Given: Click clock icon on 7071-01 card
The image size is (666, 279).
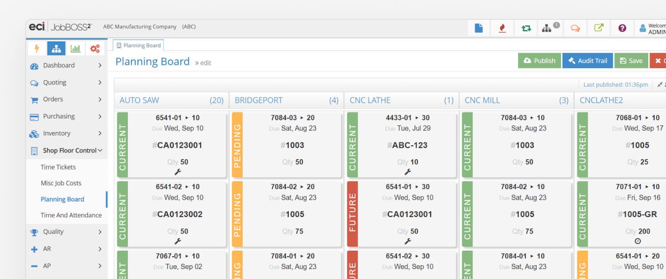Looking at the screenshot, I should [638, 241].
